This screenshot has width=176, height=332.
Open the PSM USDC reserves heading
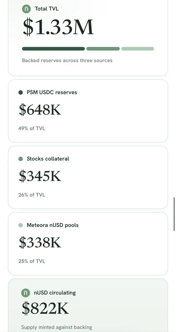click(x=52, y=92)
